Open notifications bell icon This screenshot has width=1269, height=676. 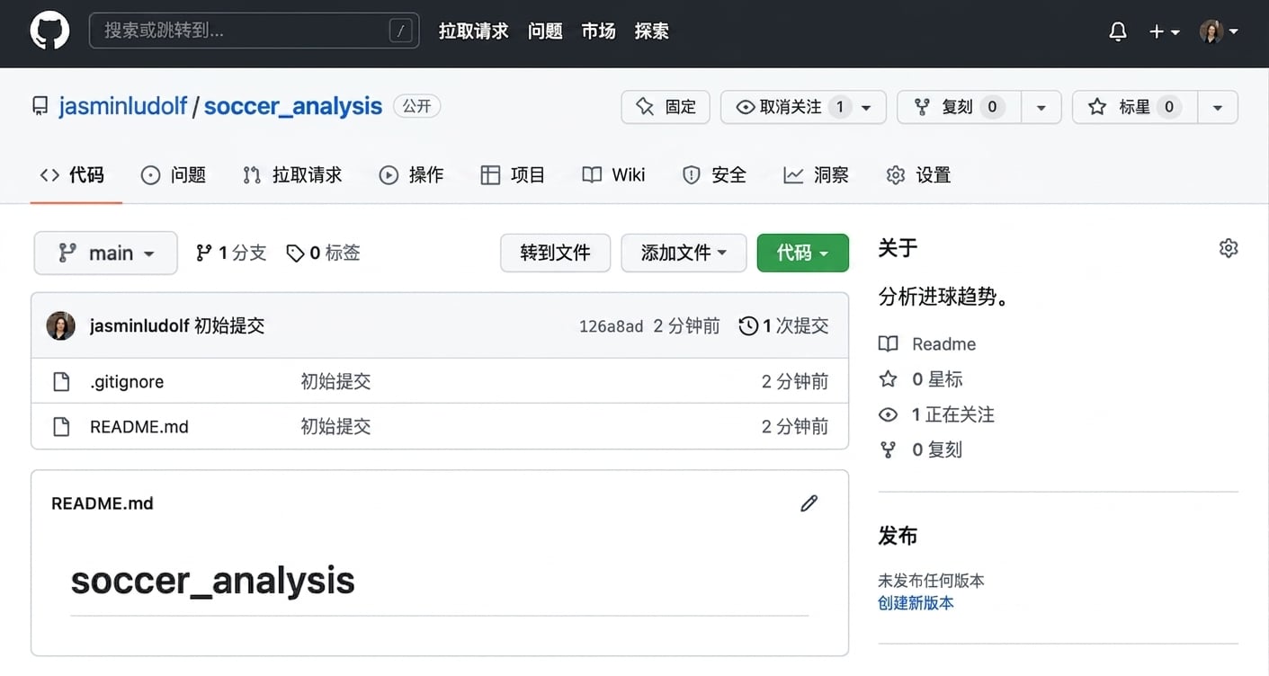[1118, 31]
